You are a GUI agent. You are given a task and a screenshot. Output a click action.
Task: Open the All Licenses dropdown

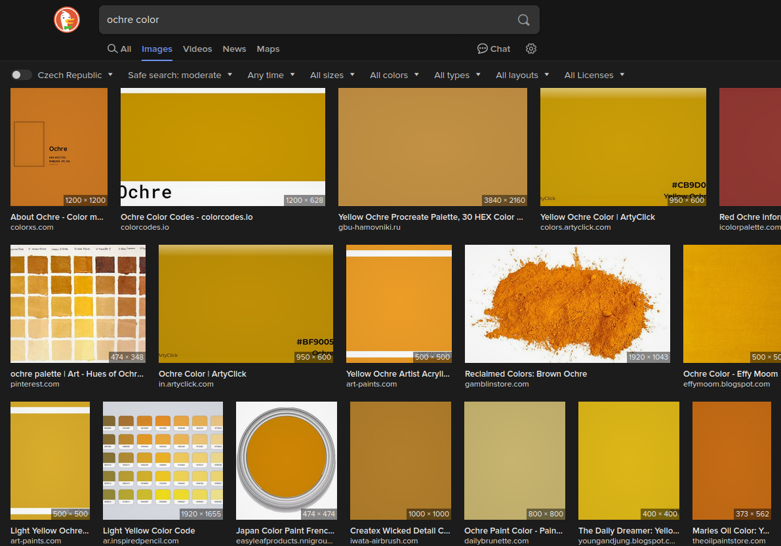click(x=593, y=75)
